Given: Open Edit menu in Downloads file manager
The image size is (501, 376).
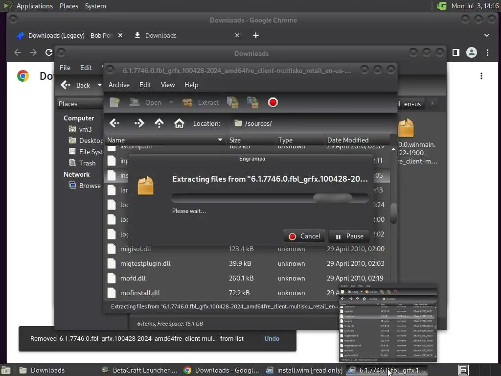Looking at the screenshot, I should coord(86,68).
